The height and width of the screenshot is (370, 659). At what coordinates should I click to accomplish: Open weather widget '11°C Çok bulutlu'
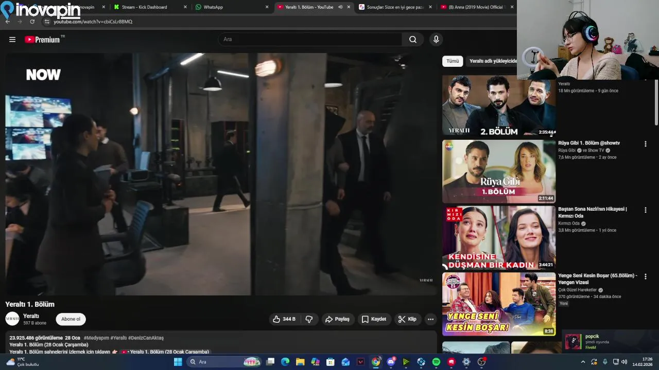23,362
